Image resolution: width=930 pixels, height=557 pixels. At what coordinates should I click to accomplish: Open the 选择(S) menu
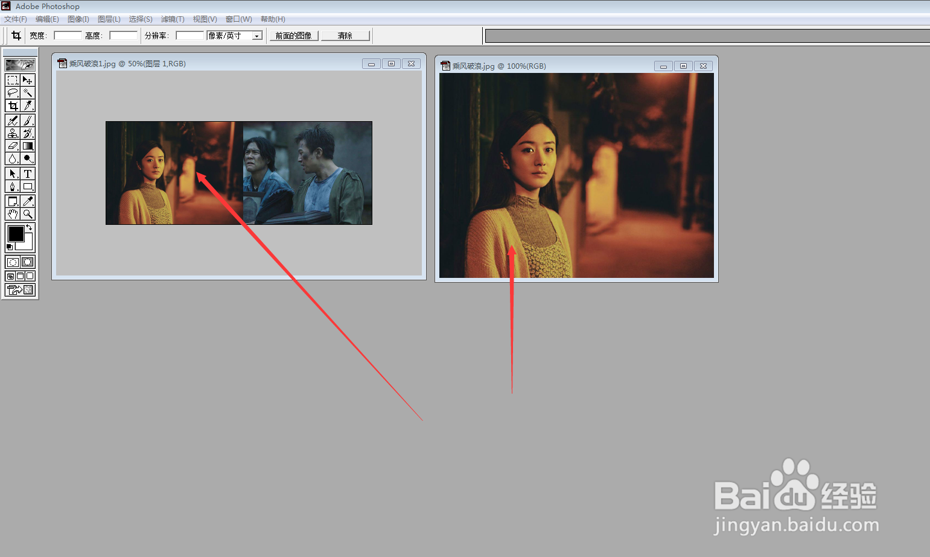[x=140, y=19]
